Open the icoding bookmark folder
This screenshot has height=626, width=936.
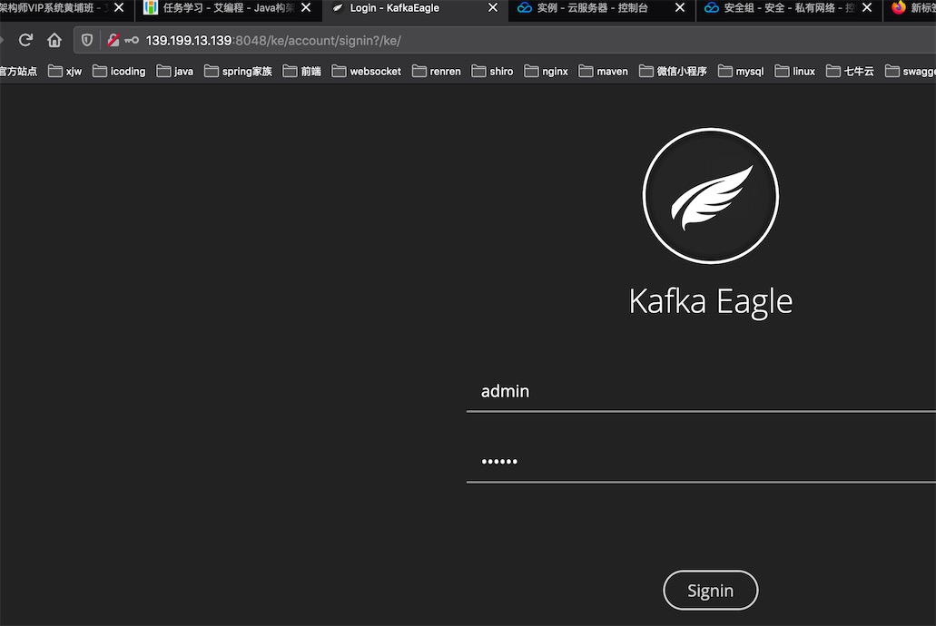pos(119,71)
